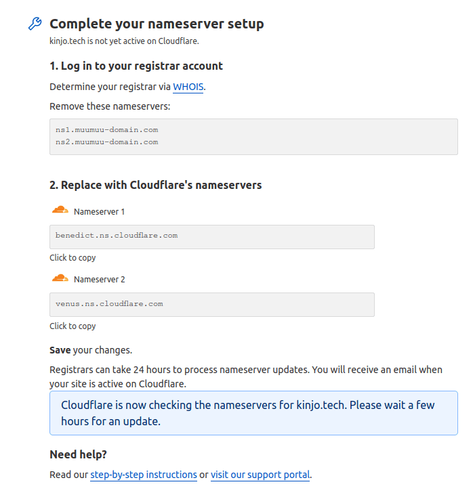Click the bold 'Save' your changes text
This screenshot has height=497, width=473.
tap(60, 350)
